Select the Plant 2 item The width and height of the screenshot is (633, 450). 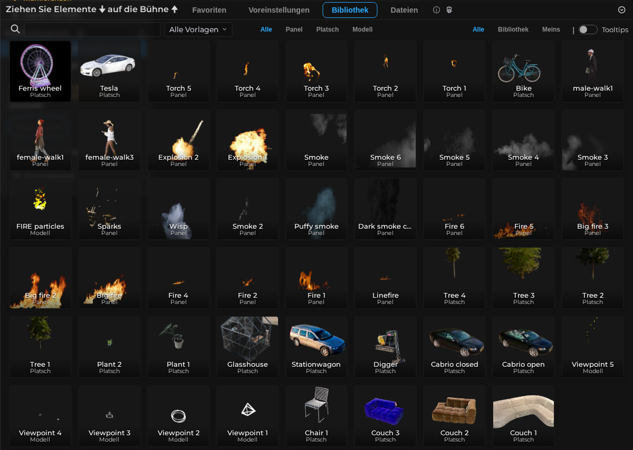point(109,347)
